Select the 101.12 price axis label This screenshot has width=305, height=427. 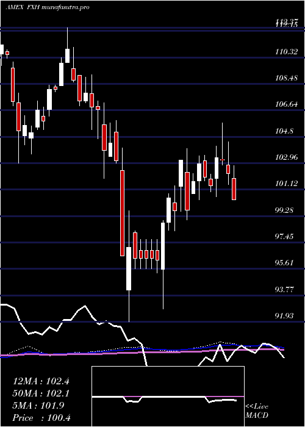(286, 184)
